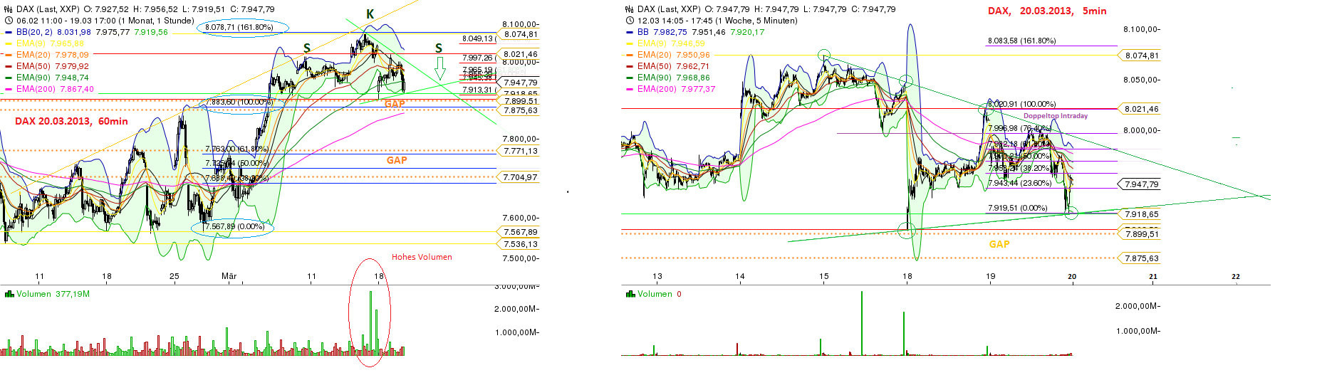Click the Fibonacci label 7.883,60 (100.00%)
This screenshot has width=1322, height=390.
pos(241,102)
